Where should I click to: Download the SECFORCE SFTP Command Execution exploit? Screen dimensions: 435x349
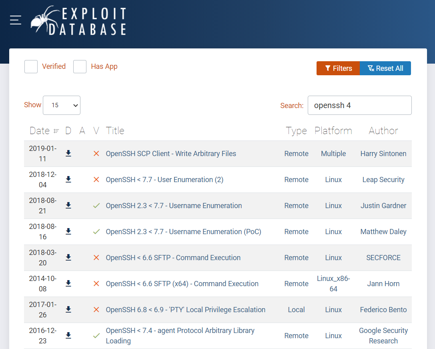[68, 258]
